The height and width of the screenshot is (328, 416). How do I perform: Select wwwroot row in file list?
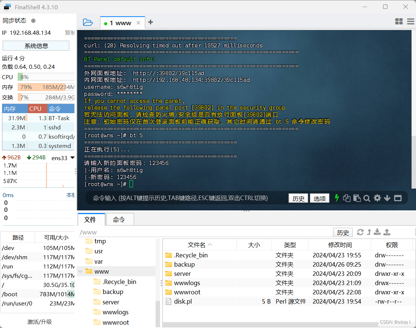pyautogui.click(x=288, y=292)
